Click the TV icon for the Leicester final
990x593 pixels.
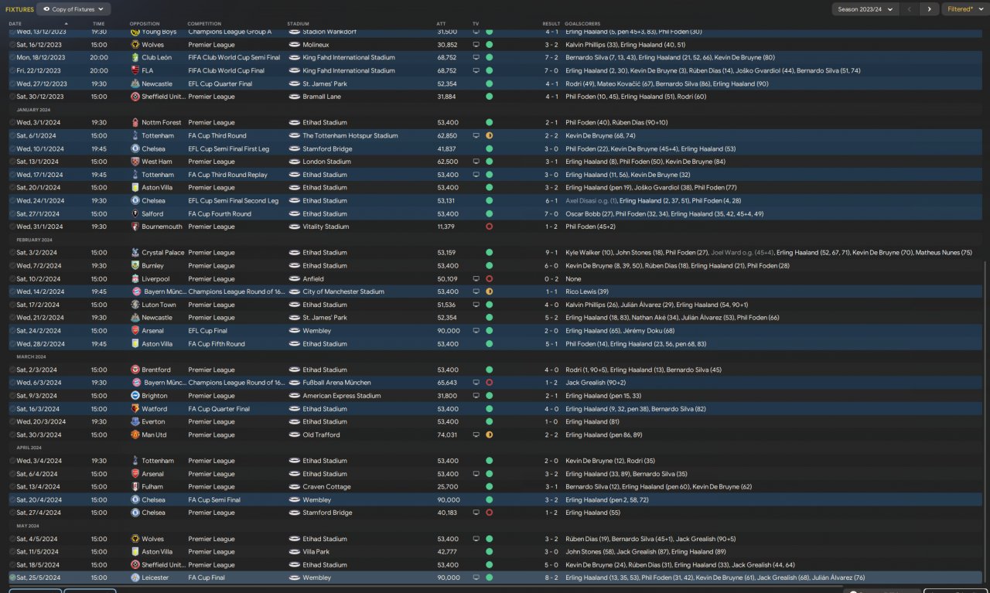tap(476, 578)
